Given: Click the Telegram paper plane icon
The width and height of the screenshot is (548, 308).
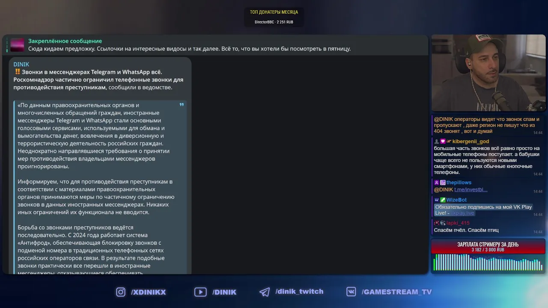Looking at the screenshot, I should coord(265,292).
